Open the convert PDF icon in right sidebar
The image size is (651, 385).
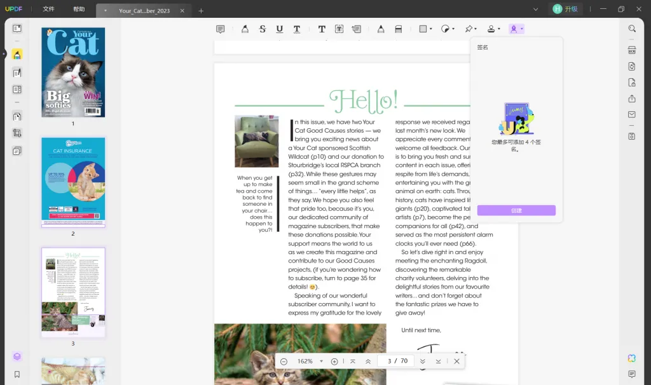[x=632, y=66]
